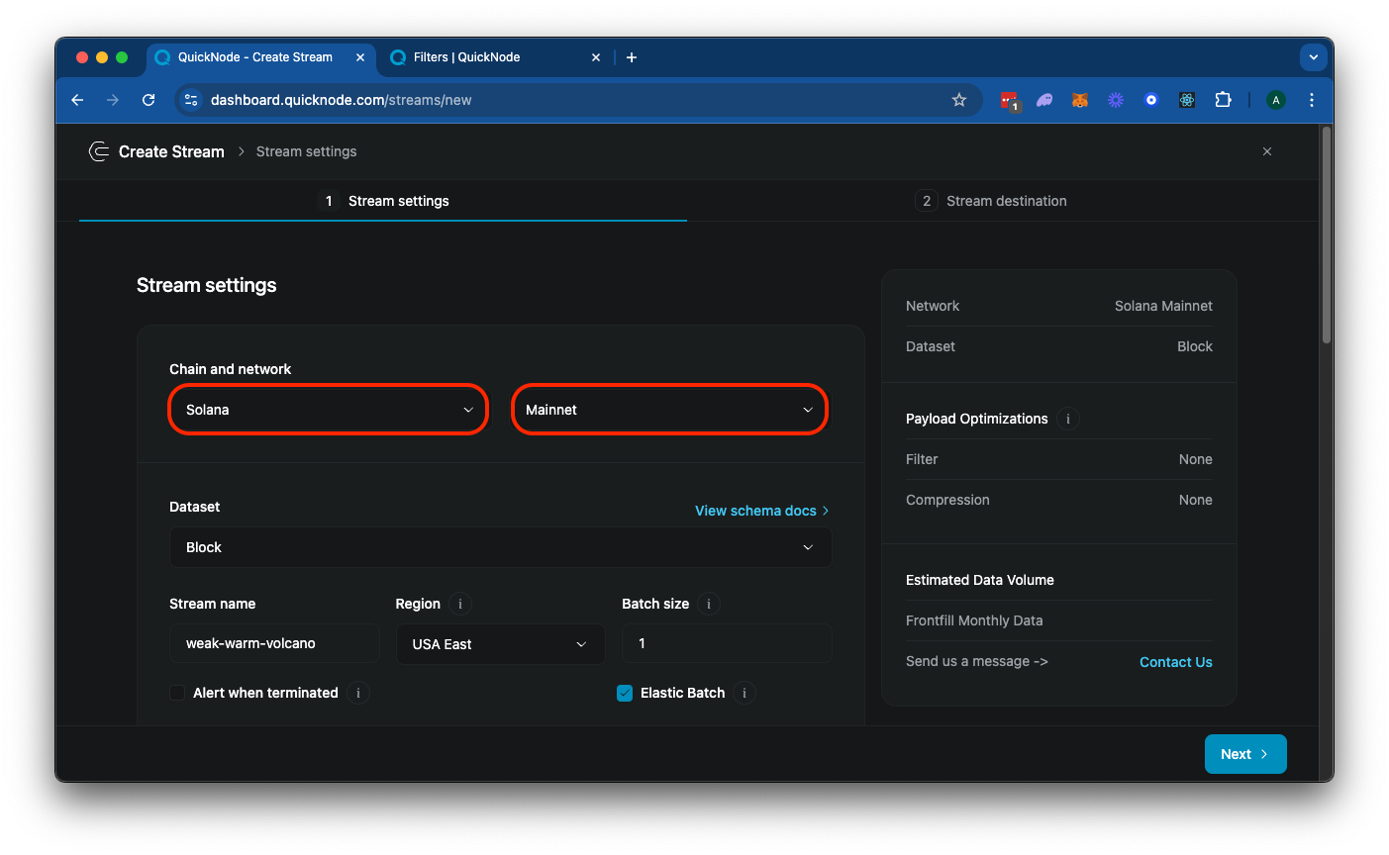Click the QuickNode logo beside Create Stream
1389x855 pixels.
pos(98,151)
